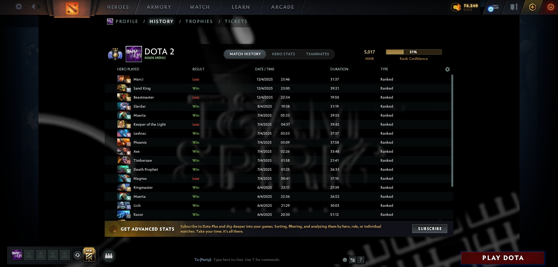Open the ARCADE menu
558x267 pixels.
click(x=282, y=7)
